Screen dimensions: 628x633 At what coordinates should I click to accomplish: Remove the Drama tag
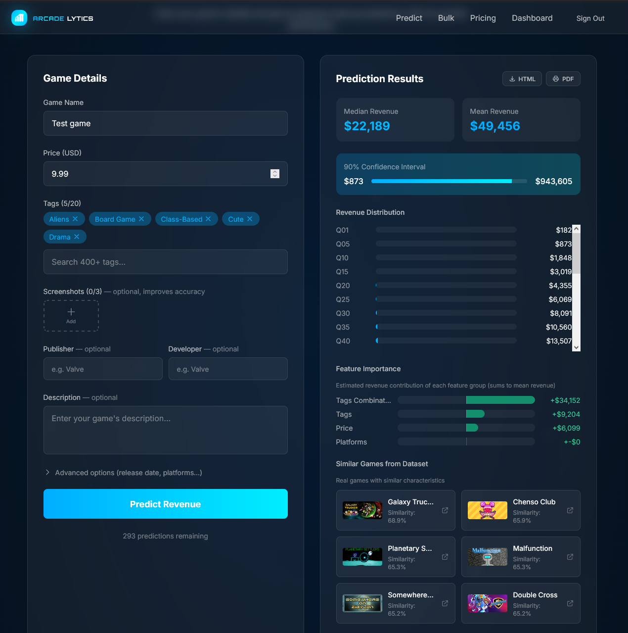coord(77,237)
